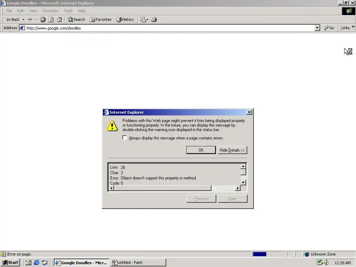
Task: Click the address bar URL field
Action: [x=170, y=28]
